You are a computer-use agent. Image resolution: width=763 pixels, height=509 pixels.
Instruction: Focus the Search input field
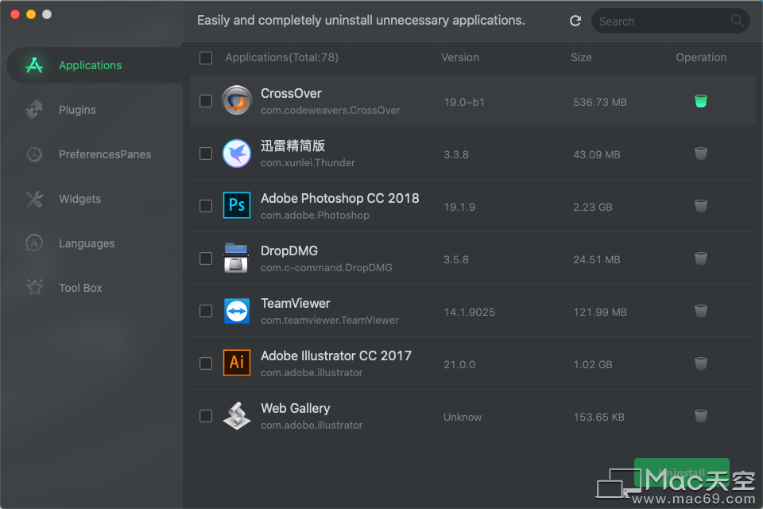tap(670, 21)
